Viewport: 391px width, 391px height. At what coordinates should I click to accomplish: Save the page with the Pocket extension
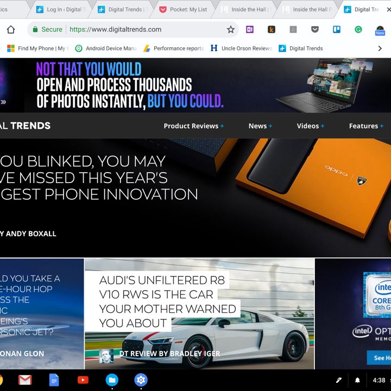(x=315, y=29)
